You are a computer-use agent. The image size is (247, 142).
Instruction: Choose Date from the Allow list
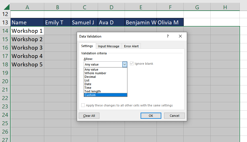tap(105, 84)
